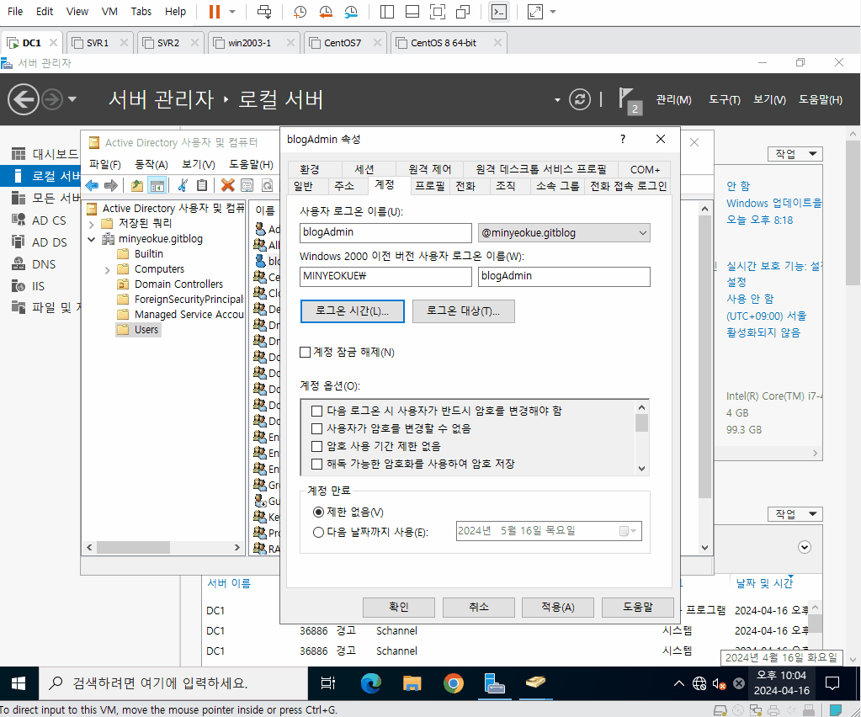Click the 확인 button in blogAdmin properties
The width and height of the screenshot is (861, 717).
click(399, 608)
